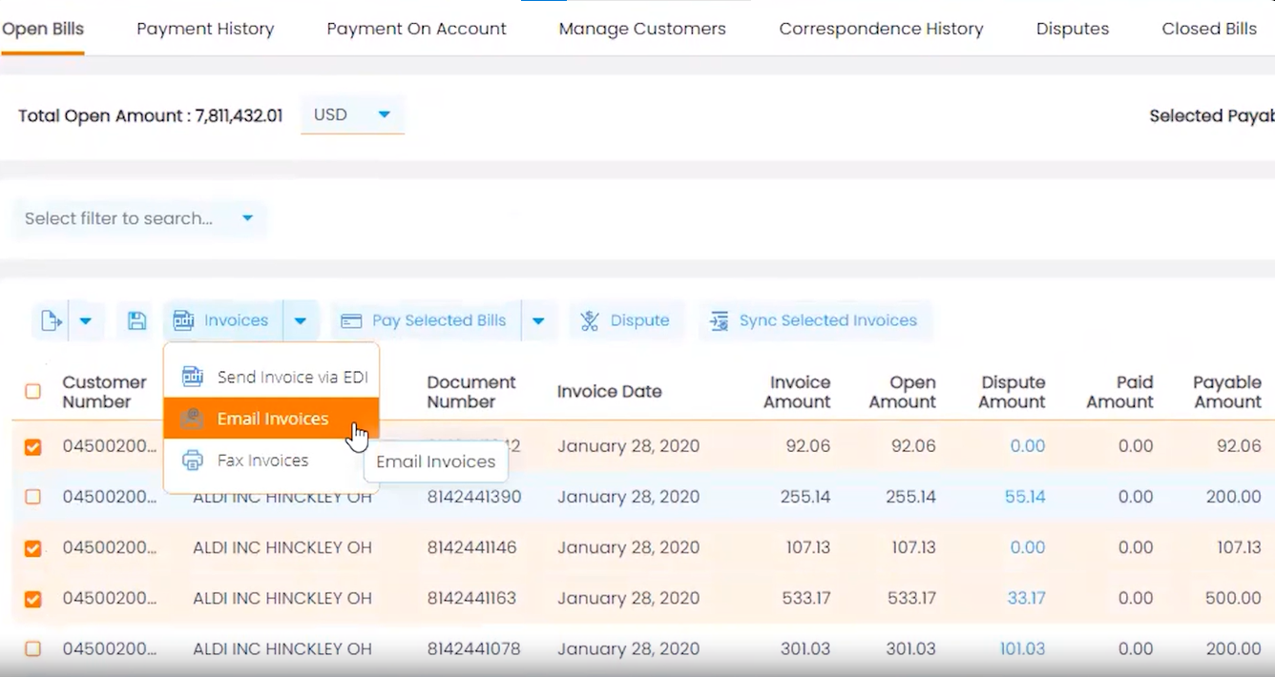
Task: Open the Payment On Account tab
Action: coord(416,29)
